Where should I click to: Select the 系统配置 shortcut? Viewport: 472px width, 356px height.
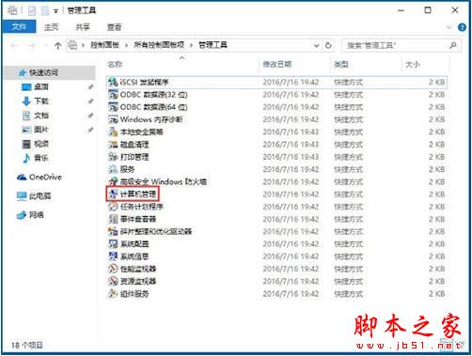click(x=276, y=244)
